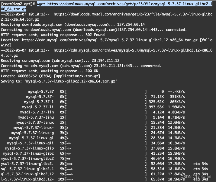Click the '1%' progress percentage
This screenshot has width=216, height=182.
pos(62,117)
